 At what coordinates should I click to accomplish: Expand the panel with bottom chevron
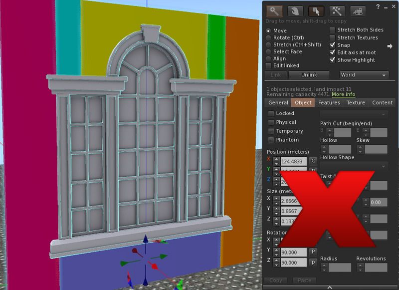click(x=330, y=287)
